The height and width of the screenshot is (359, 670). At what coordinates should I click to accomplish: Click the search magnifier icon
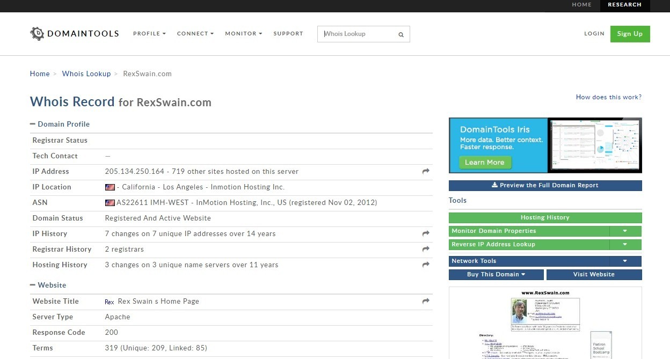coord(401,34)
